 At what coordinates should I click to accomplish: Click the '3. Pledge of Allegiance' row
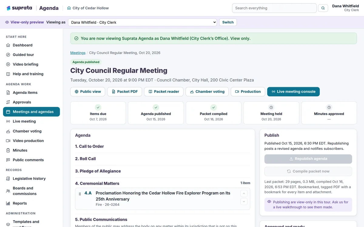click(x=163, y=171)
